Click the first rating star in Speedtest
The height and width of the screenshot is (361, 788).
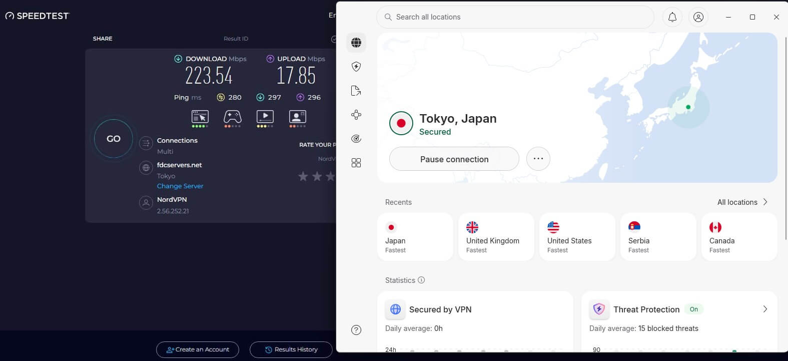[303, 176]
